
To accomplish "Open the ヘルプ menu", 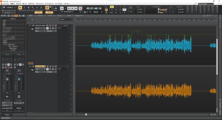I will tap(66, 3).
